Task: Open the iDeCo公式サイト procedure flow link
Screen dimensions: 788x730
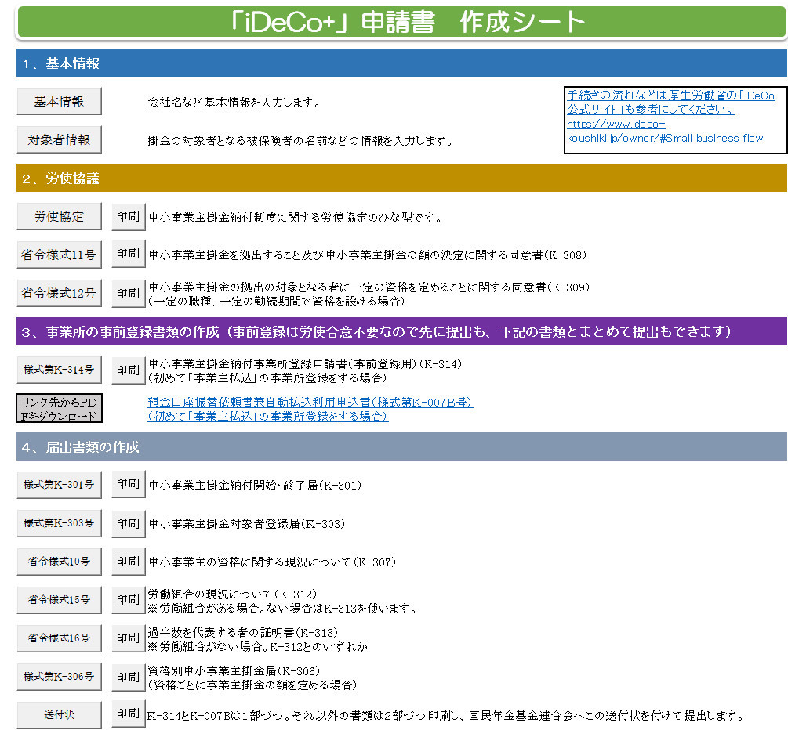Action: [670, 117]
